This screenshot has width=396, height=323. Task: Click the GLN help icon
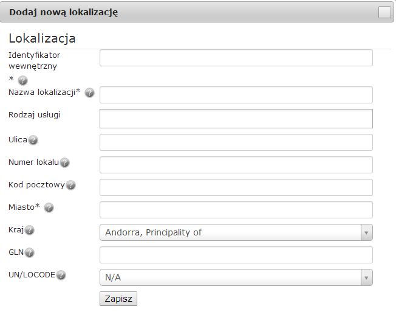coord(29,252)
